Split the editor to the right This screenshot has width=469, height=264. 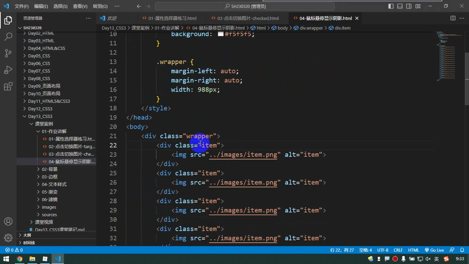(x=453, y=18)
